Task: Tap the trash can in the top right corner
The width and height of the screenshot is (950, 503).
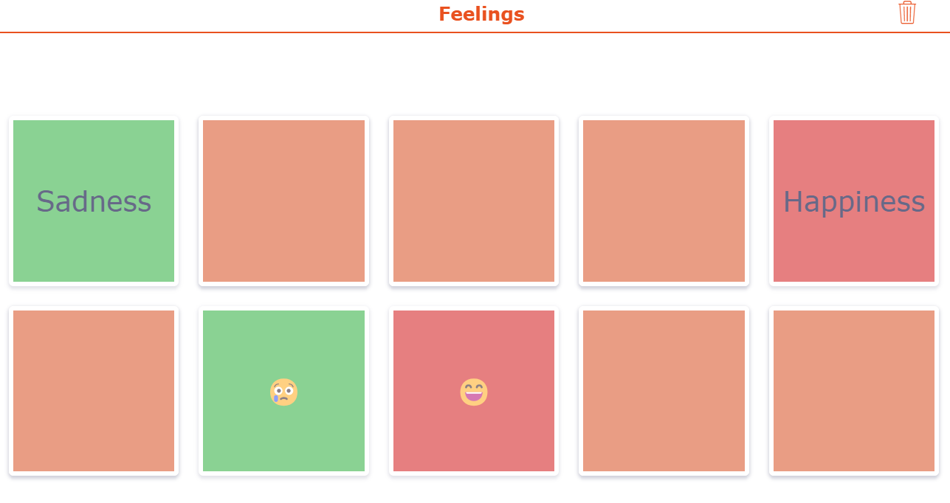Action: (x=907, y=13)
